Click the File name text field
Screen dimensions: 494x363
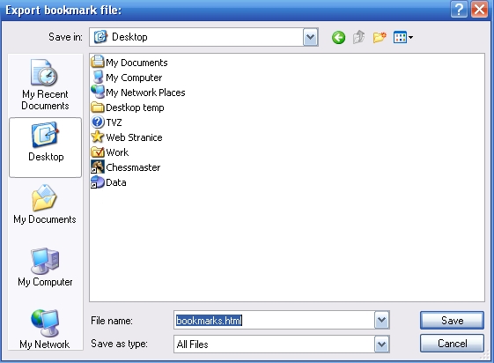[x=274, y=320]
